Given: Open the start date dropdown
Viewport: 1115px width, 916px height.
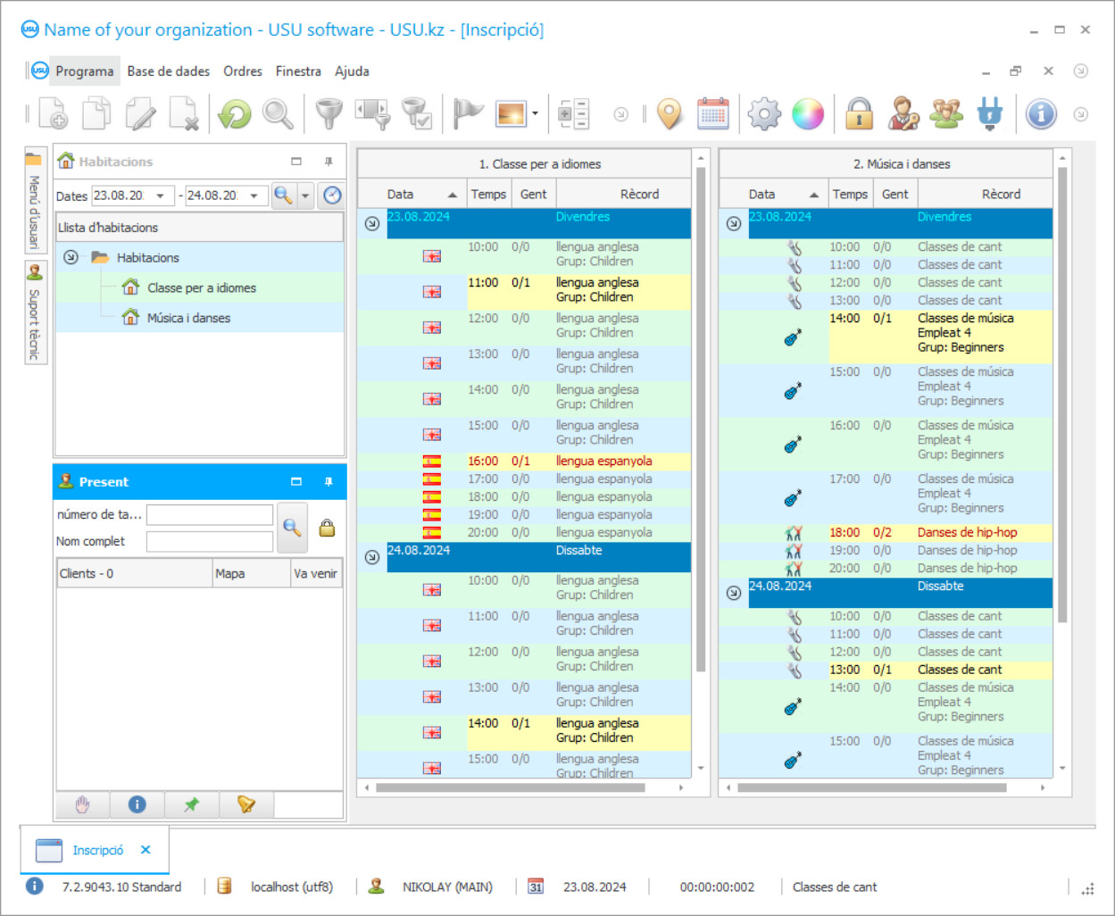Looking at the screenshot, I should point(161,196).
